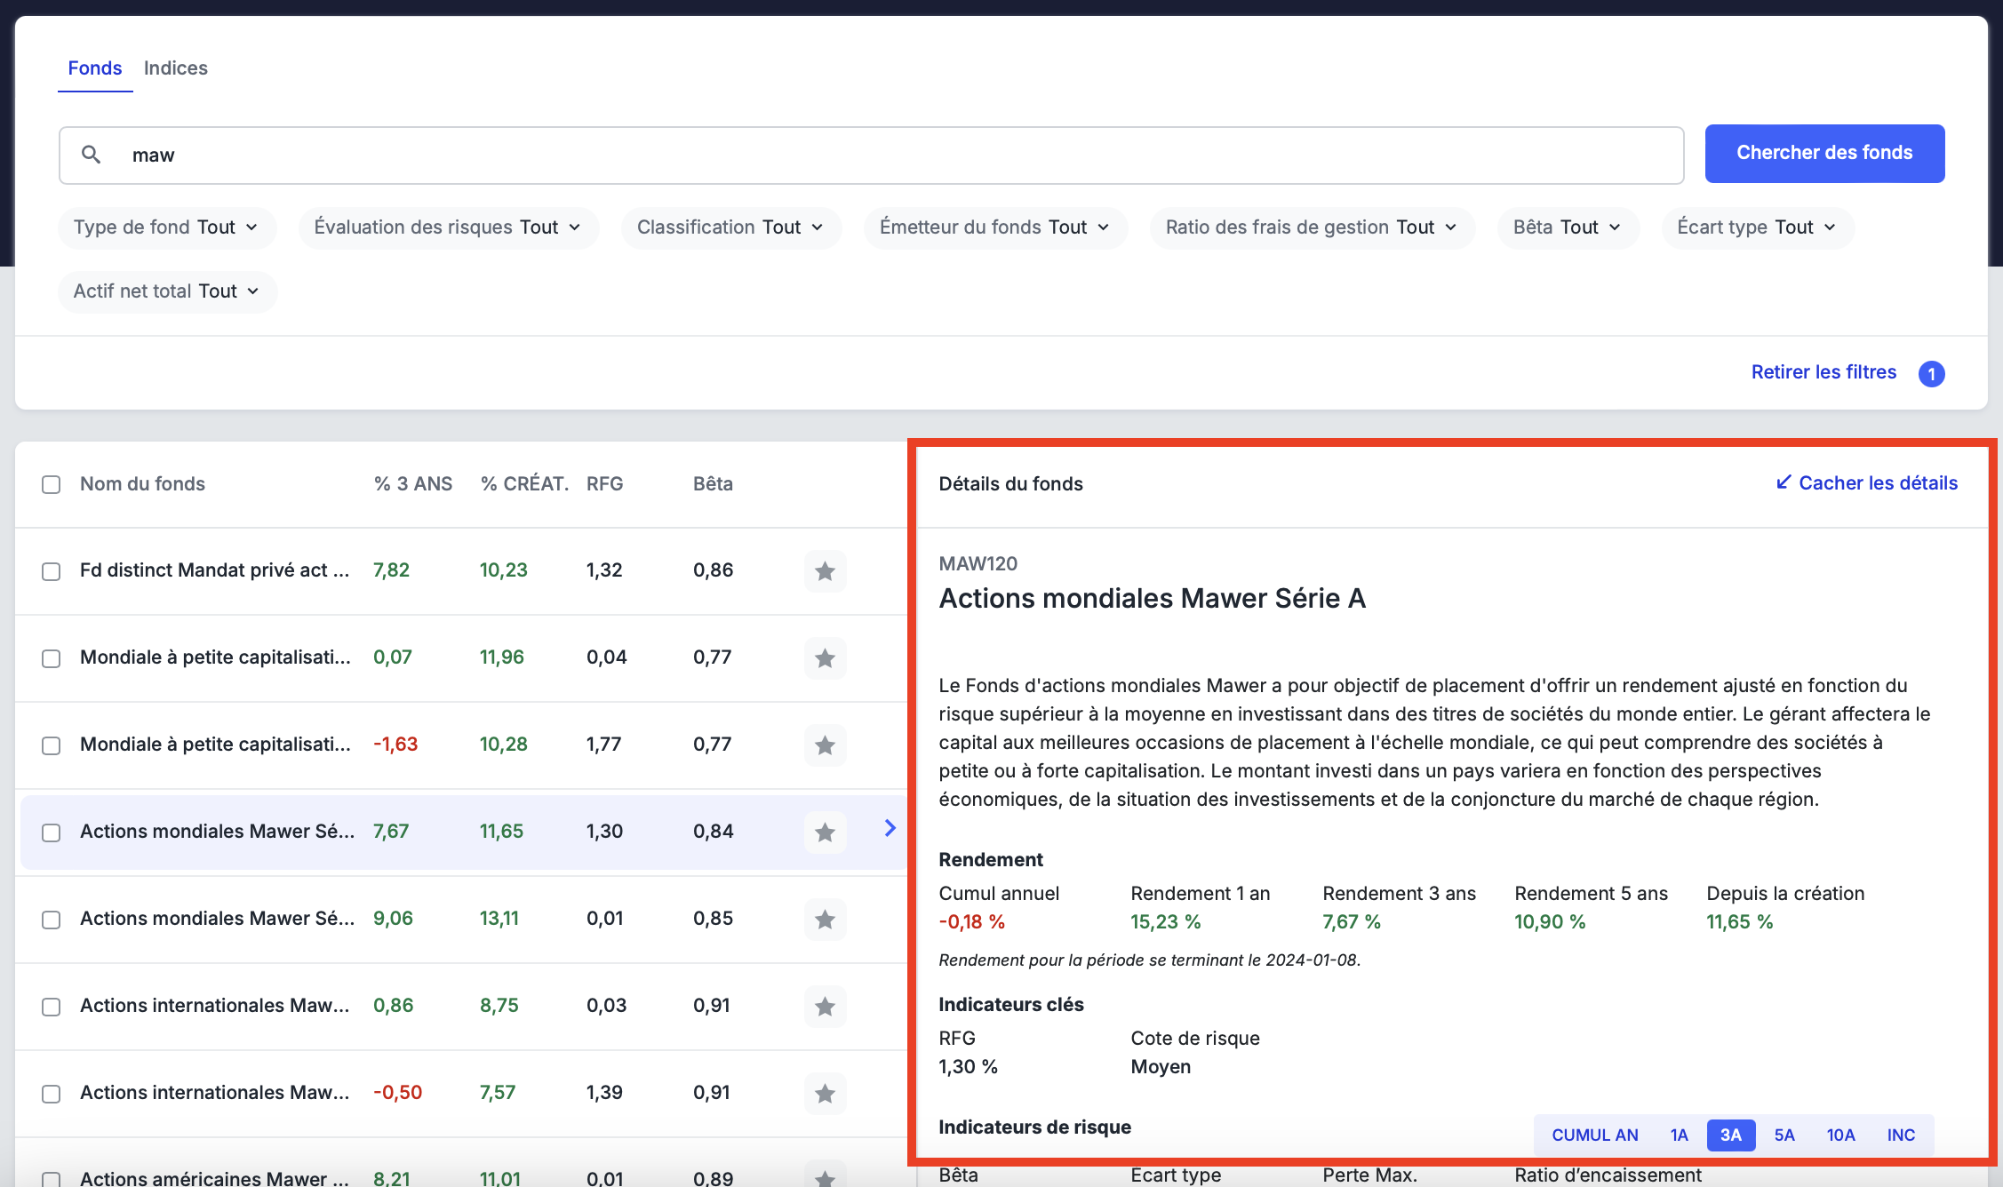Sort by Nom du fonds header
Image resolution: width=2003 pixels, height=1187 pixels.
142,484
